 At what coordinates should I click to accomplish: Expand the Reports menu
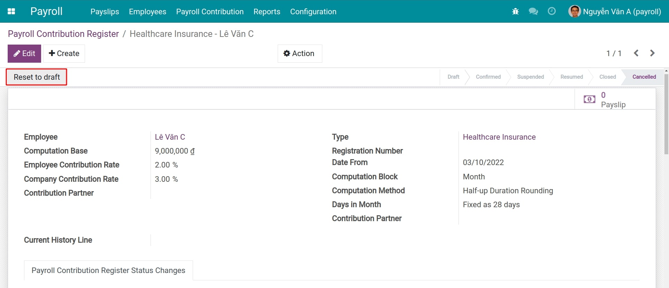pyautogui.click(x=267, y=11)
